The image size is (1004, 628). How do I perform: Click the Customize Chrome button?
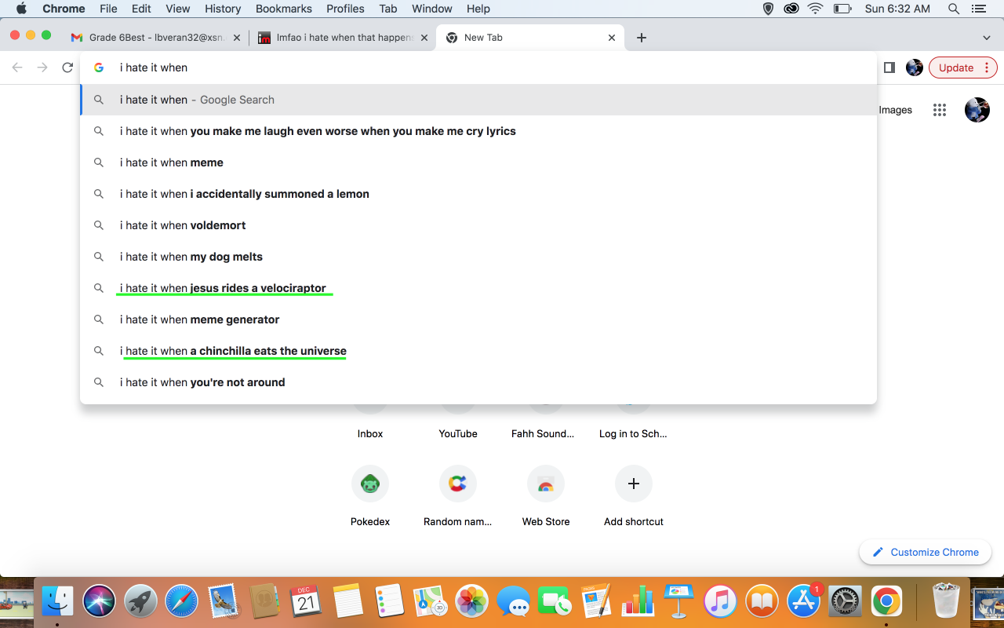926,552
